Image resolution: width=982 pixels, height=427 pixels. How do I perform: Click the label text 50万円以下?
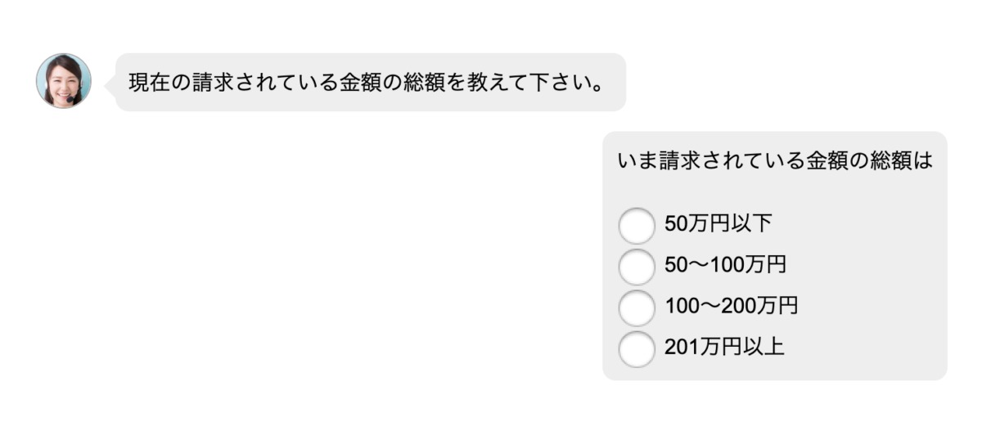(718, 224)
